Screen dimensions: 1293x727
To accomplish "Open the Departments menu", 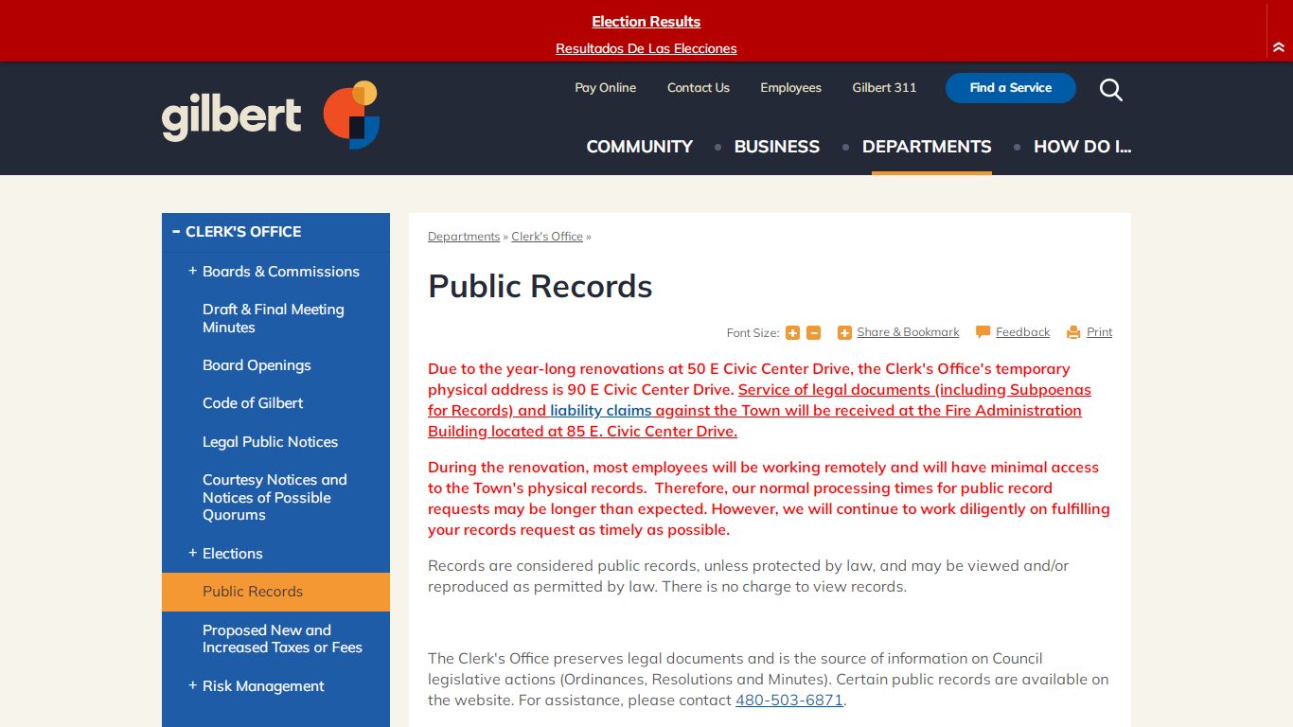I will tap(927, 147).
